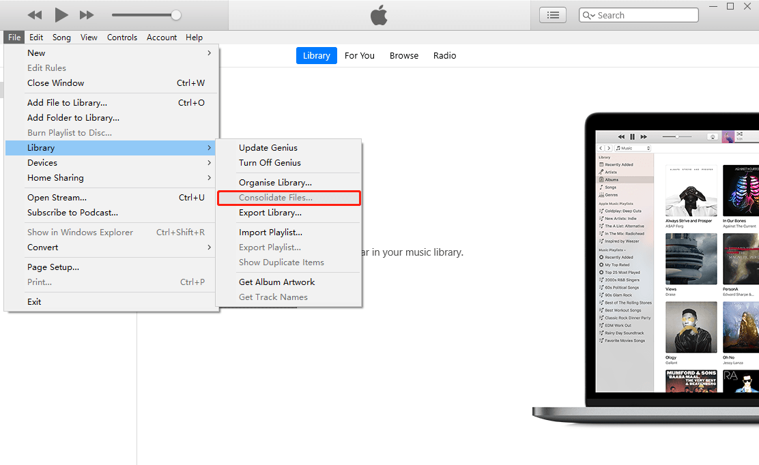Select Update Genius

click(x=289, y=147)
